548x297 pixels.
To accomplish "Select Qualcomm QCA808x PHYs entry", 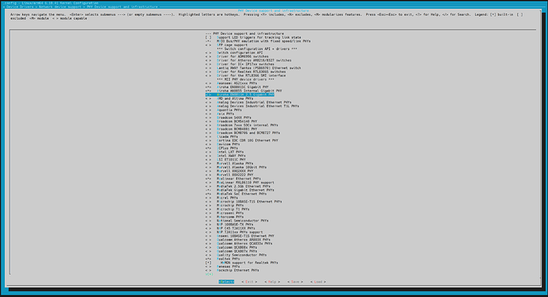I will click(231, 248).
